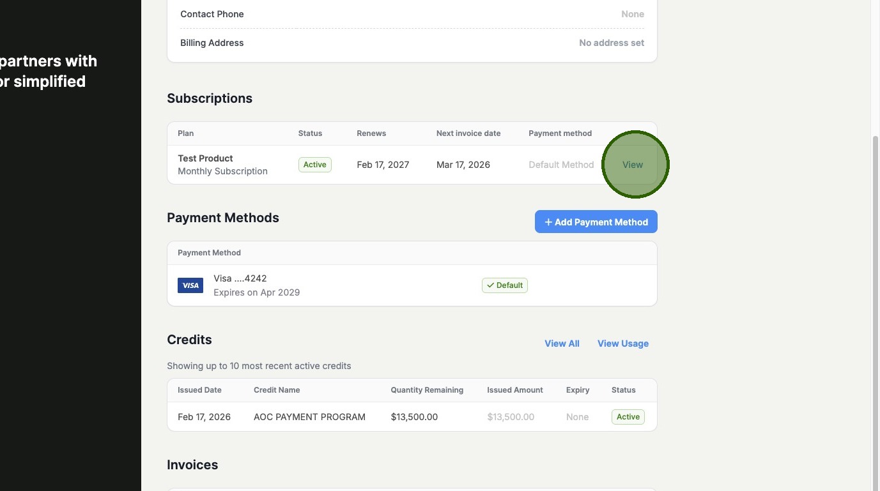Image resolution: width=880 pixels, height=491 pixels.
Task: Open View Usage credits link
Action: click(x=622, y=344)
